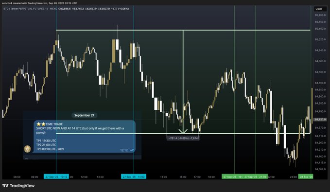The width and height of the screenshot is (330, 192).
Task: Select the green '28 Sep' time label
Action: click(x=306, y=177)
